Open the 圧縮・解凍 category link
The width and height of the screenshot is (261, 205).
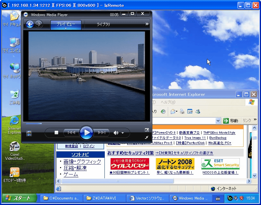[x=75, y=168]
